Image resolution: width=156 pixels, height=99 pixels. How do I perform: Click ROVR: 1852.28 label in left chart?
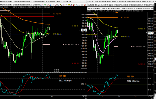coord(57,34)
